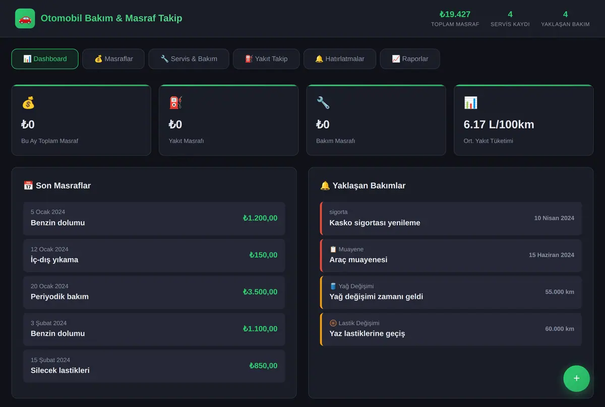Go to the Servis & Bakım tab

click(189, 59)
